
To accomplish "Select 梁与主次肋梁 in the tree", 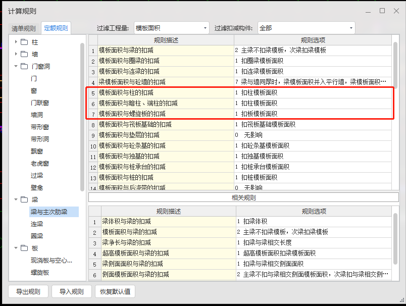I will click(x=48, y=212).
